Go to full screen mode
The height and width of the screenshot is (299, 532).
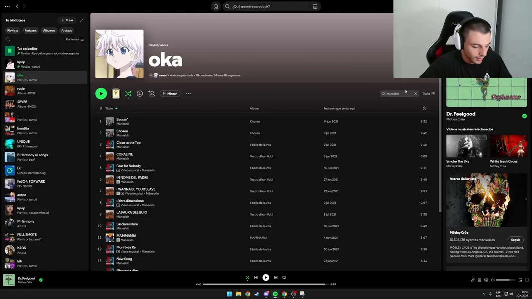[527, 280]
